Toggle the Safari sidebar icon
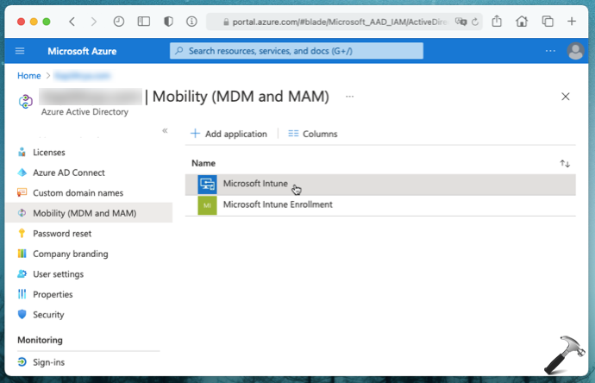Viewport: 595px width, 383px height. click(143, 21)
